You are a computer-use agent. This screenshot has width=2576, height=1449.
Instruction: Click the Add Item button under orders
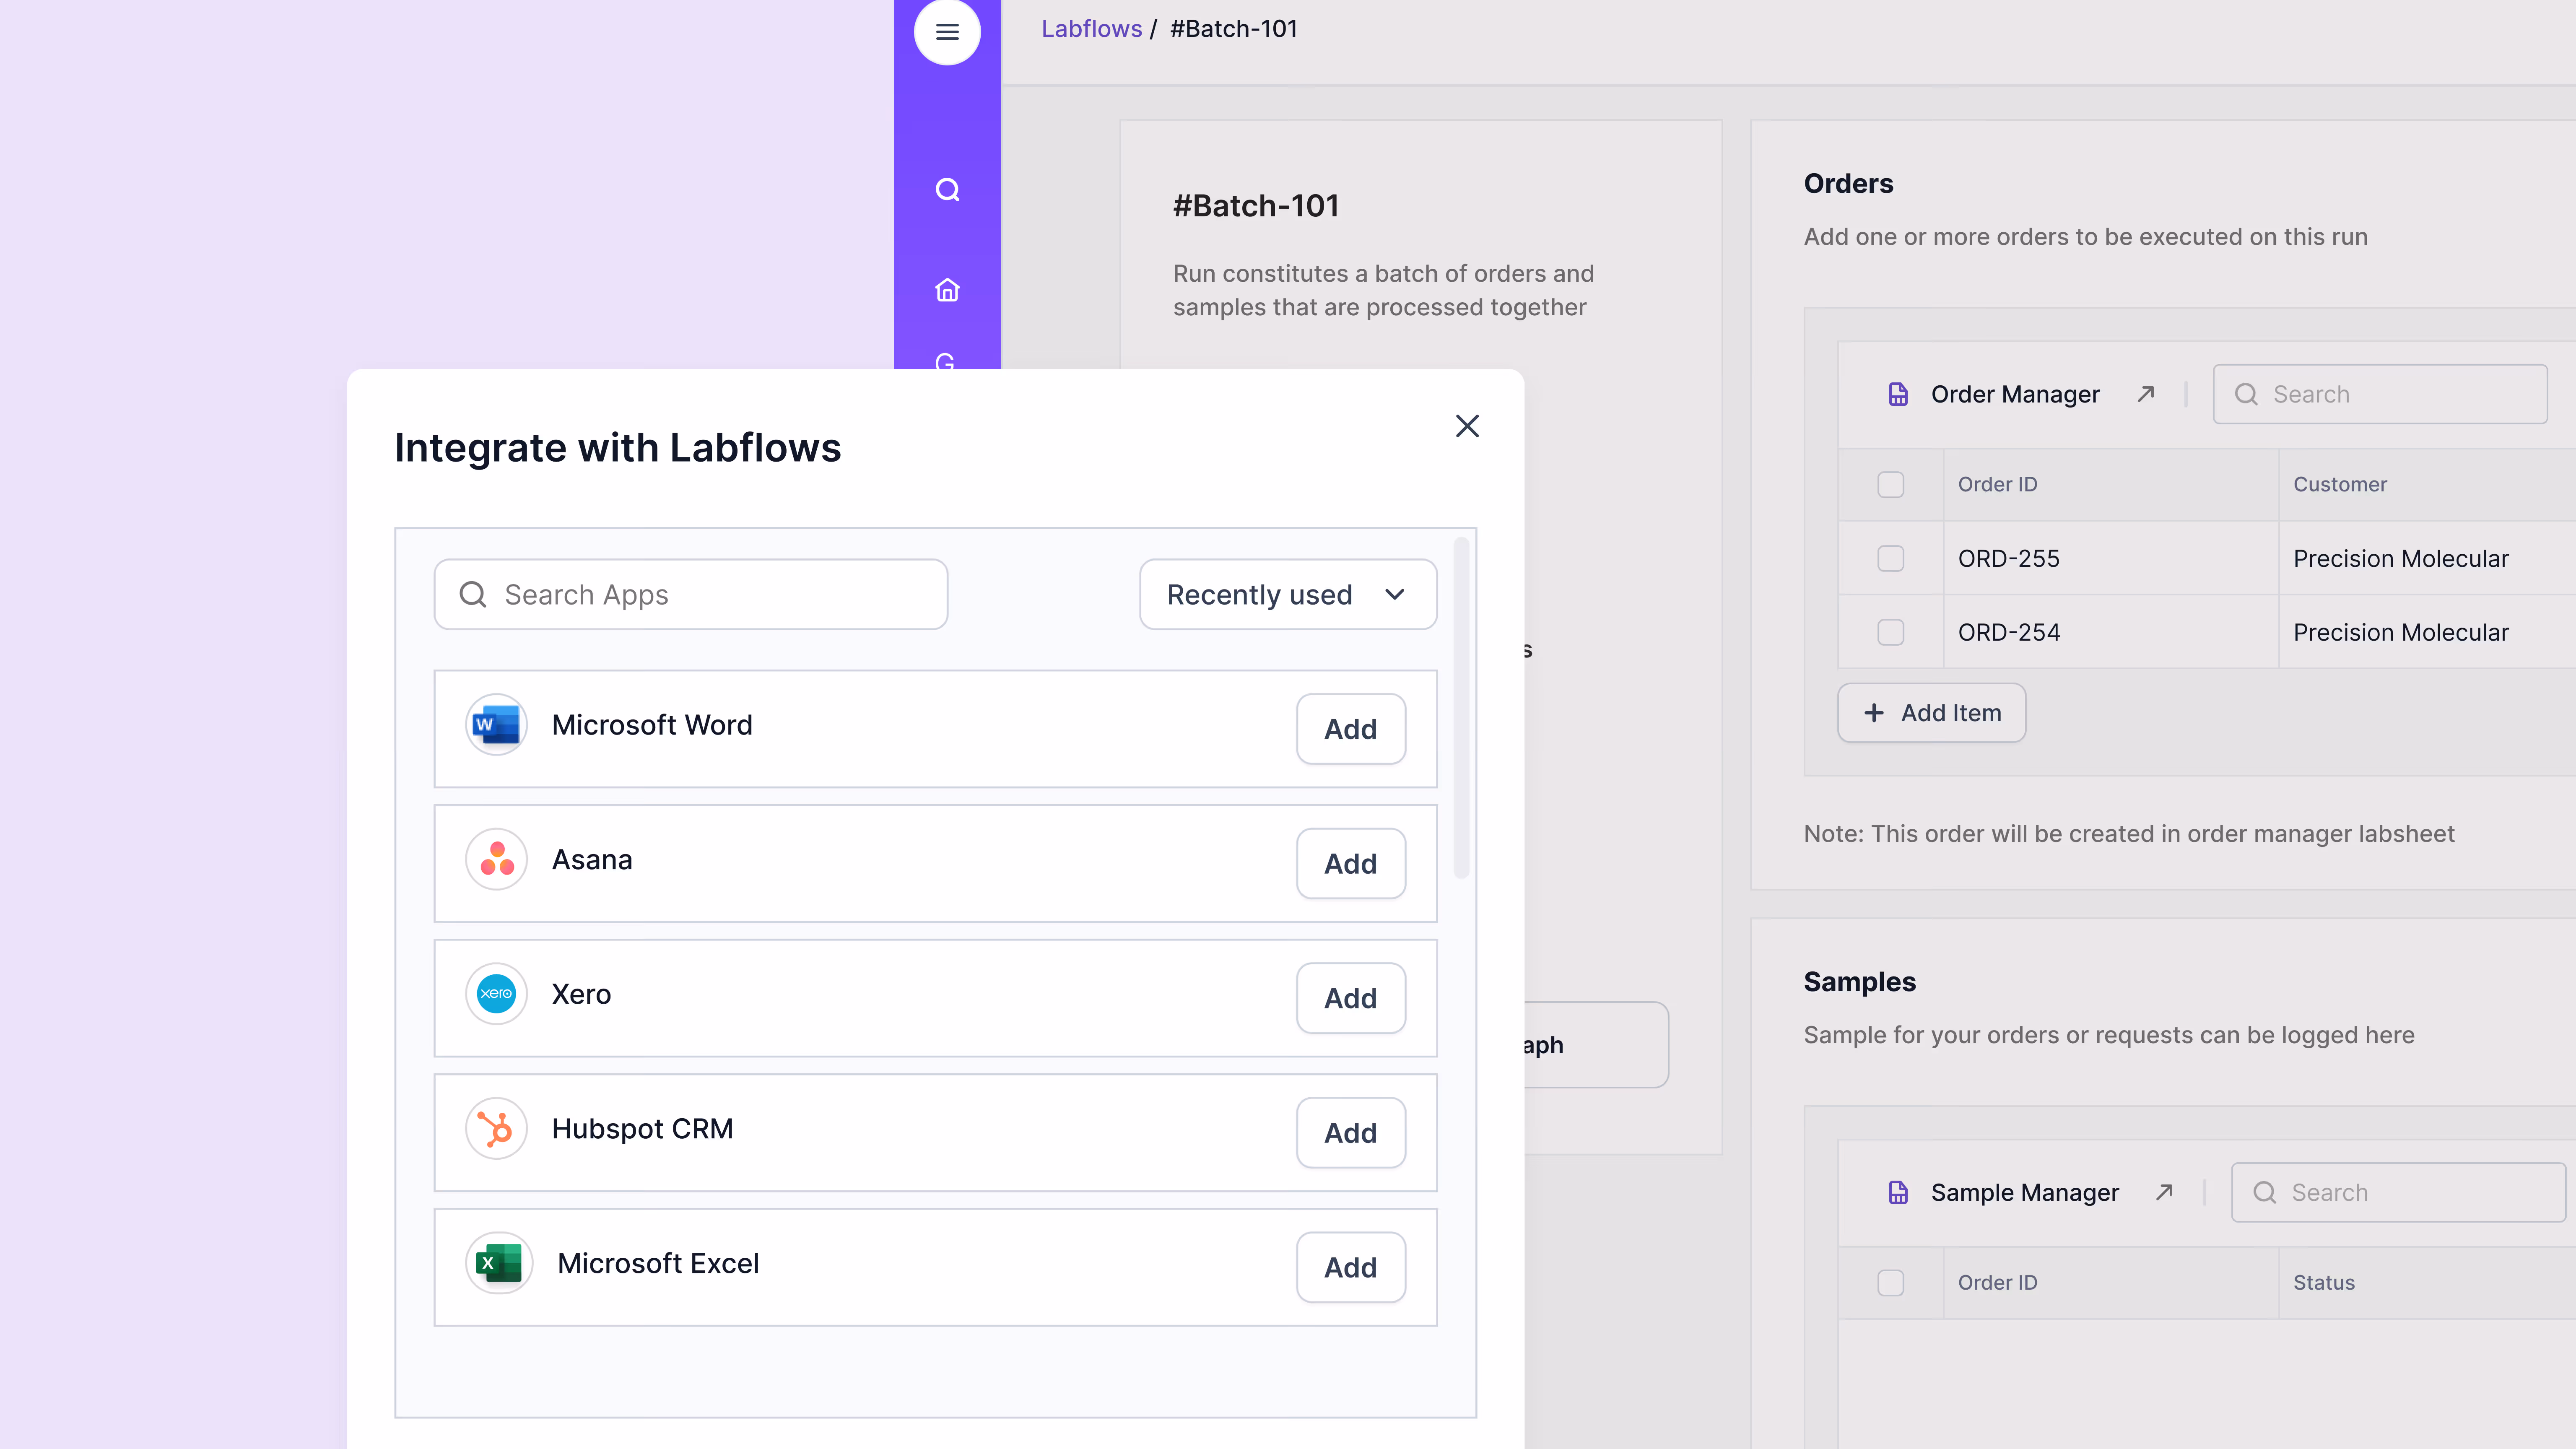click(x=1931, y=712)
